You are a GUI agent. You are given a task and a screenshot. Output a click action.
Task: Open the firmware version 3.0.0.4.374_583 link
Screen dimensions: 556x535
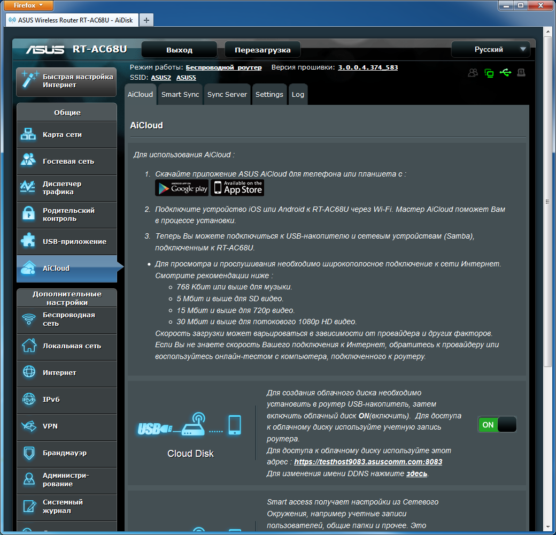(x=368, y=67)
